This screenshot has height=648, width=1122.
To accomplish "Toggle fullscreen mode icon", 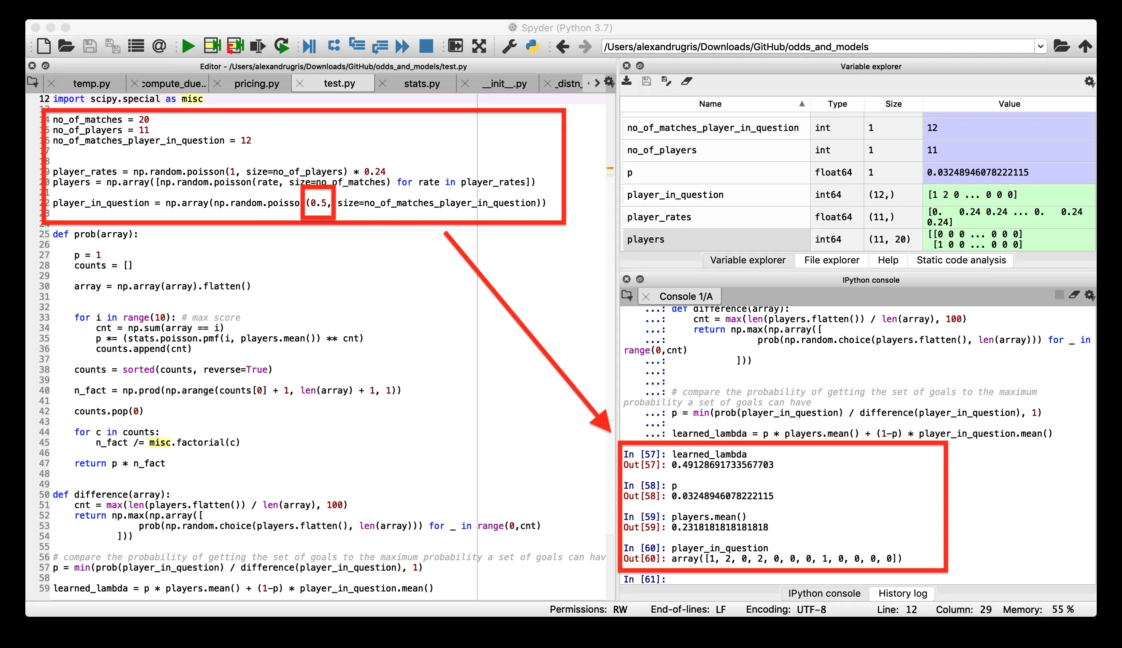I will [x=479, y=46].
